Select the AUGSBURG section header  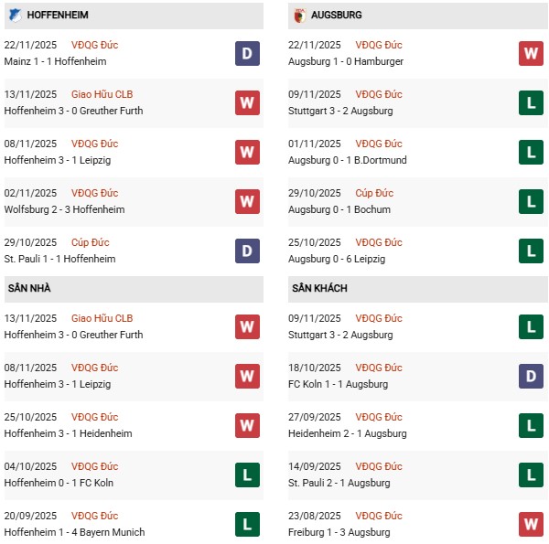(336, 16)
